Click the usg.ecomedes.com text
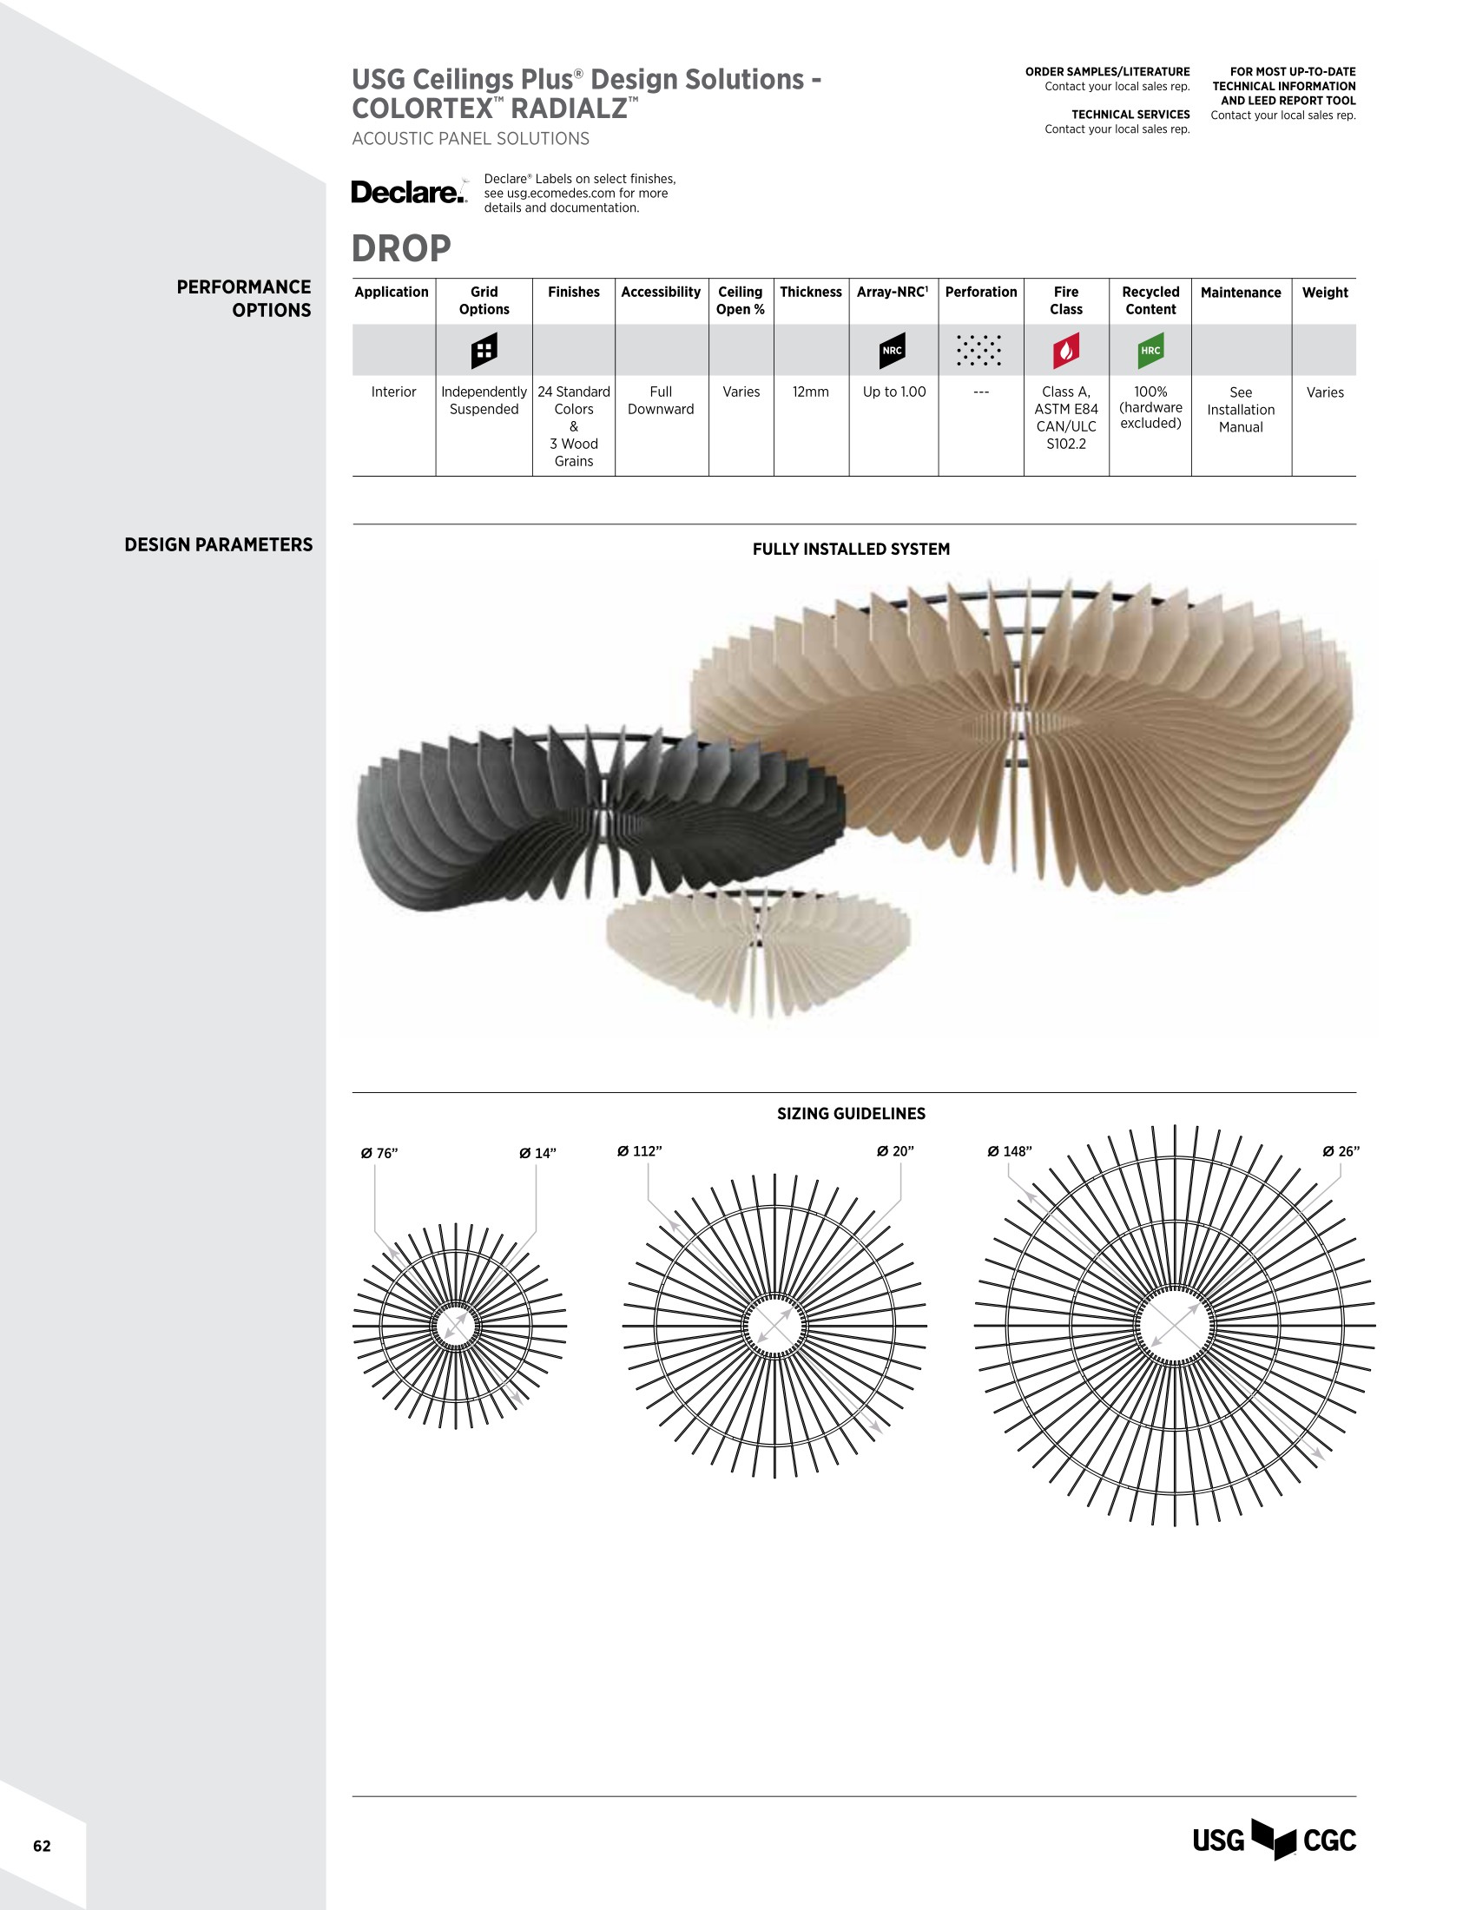The image size is (1476, 1910). 561,194
